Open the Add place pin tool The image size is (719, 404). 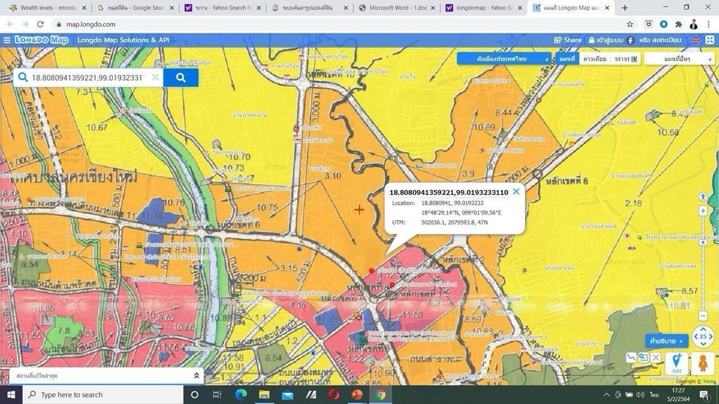(676, 363)
